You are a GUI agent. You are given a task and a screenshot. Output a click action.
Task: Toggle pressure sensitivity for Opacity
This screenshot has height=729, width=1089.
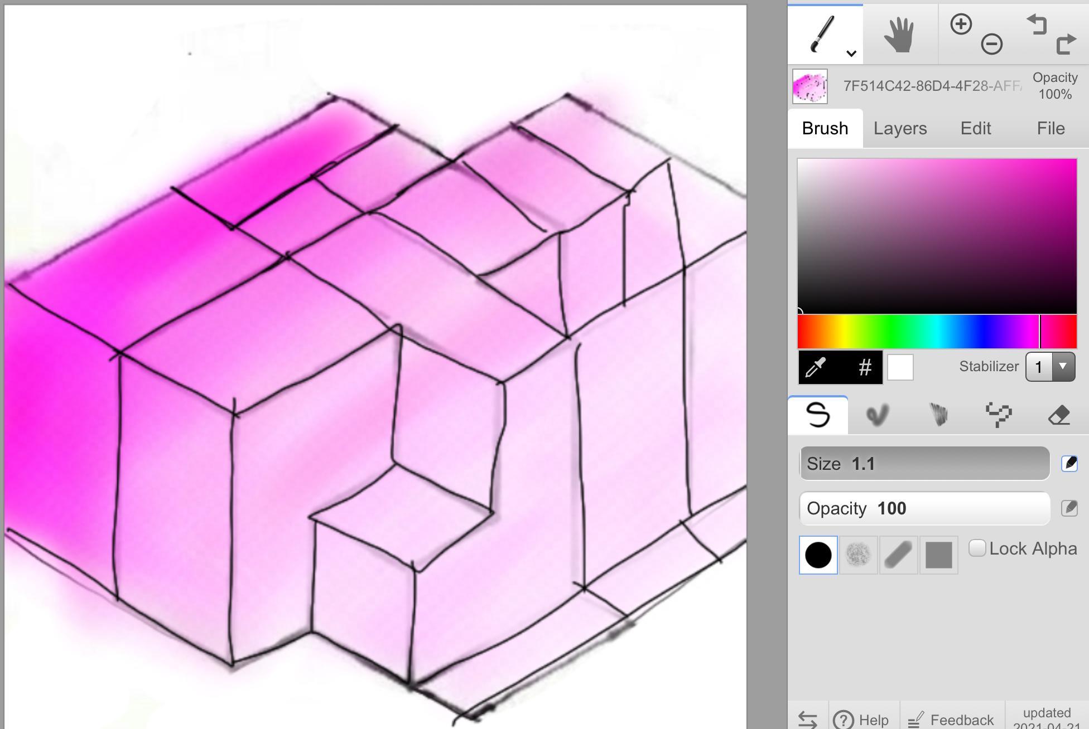(1069, 508)
